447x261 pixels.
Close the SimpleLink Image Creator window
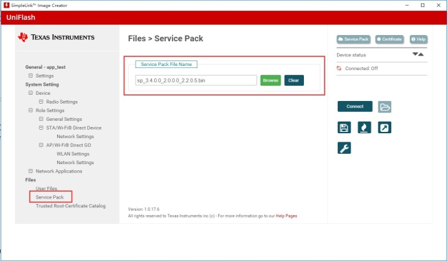point(439,5)
